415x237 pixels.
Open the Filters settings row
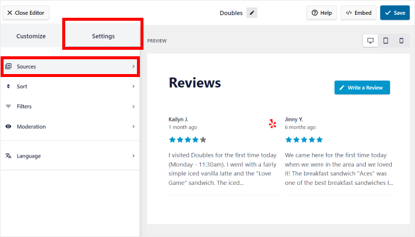click(x=70, y=106)
